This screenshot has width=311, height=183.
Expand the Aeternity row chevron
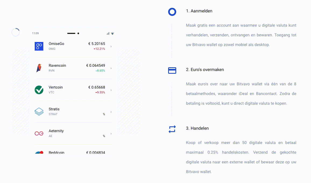pos(111,133)
